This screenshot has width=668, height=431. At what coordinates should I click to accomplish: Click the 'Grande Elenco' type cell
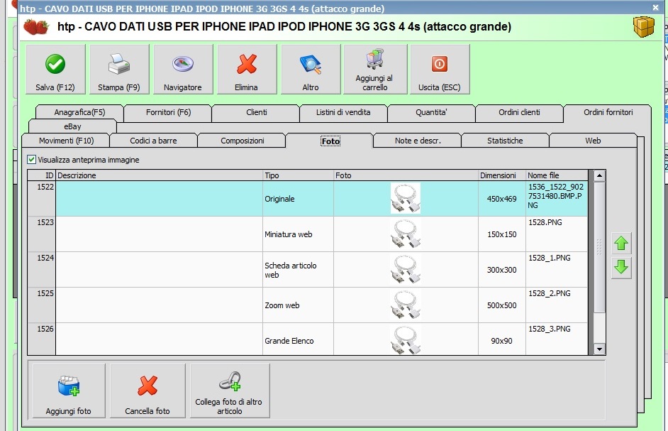299,339
